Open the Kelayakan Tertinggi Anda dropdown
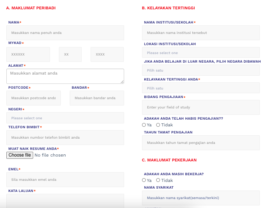This screenshot has width=274, height=208. tap(201, 88)
